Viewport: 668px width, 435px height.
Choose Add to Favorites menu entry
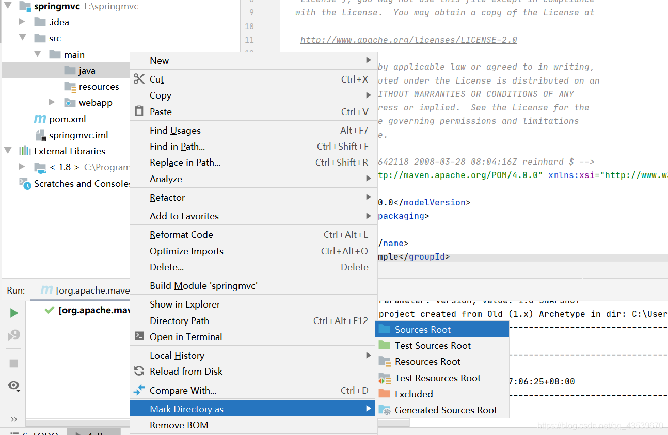coord(253,216)
